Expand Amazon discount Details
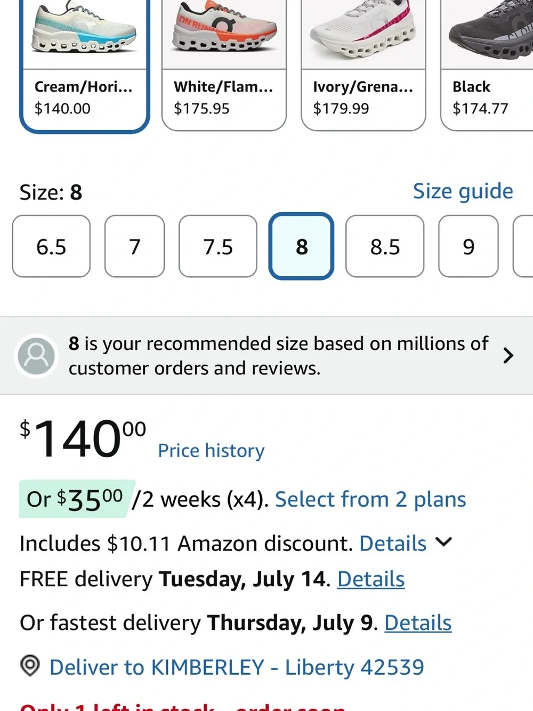Image resolution: width=533 pixels, height=711 pixels. (393, 544)
